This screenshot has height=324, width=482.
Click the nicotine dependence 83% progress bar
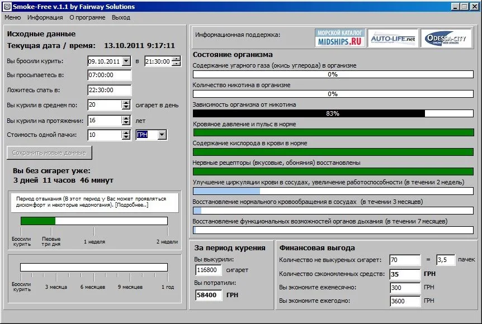tap(333, 113)
